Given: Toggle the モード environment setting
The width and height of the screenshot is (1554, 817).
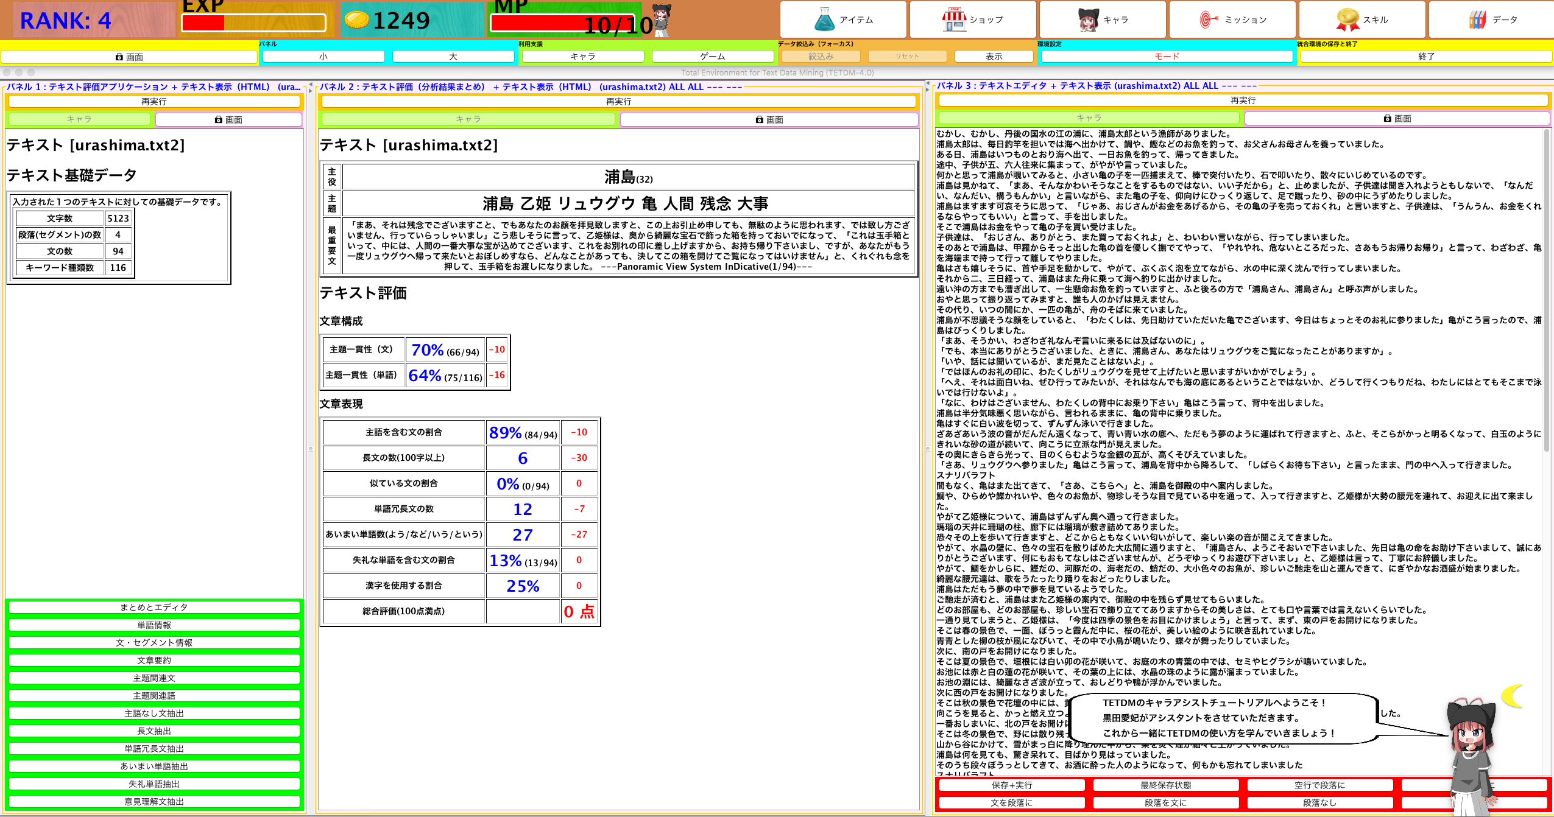Looking at the screenshot, I should tap(1166, 57).
